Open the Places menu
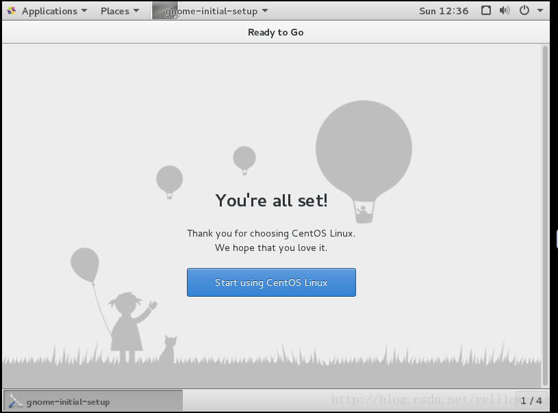558x413 pixels. click(x=120, y=11)
